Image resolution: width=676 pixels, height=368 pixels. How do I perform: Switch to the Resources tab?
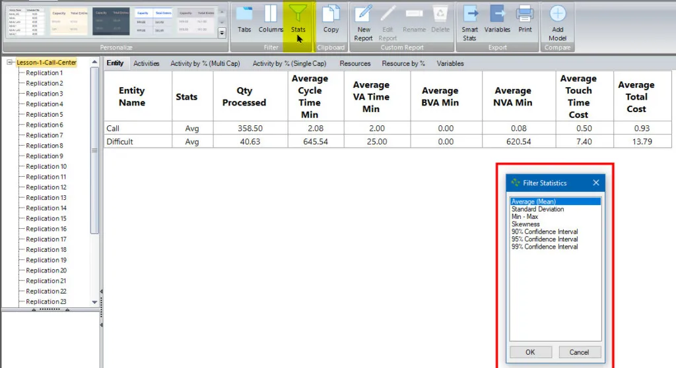355,63
